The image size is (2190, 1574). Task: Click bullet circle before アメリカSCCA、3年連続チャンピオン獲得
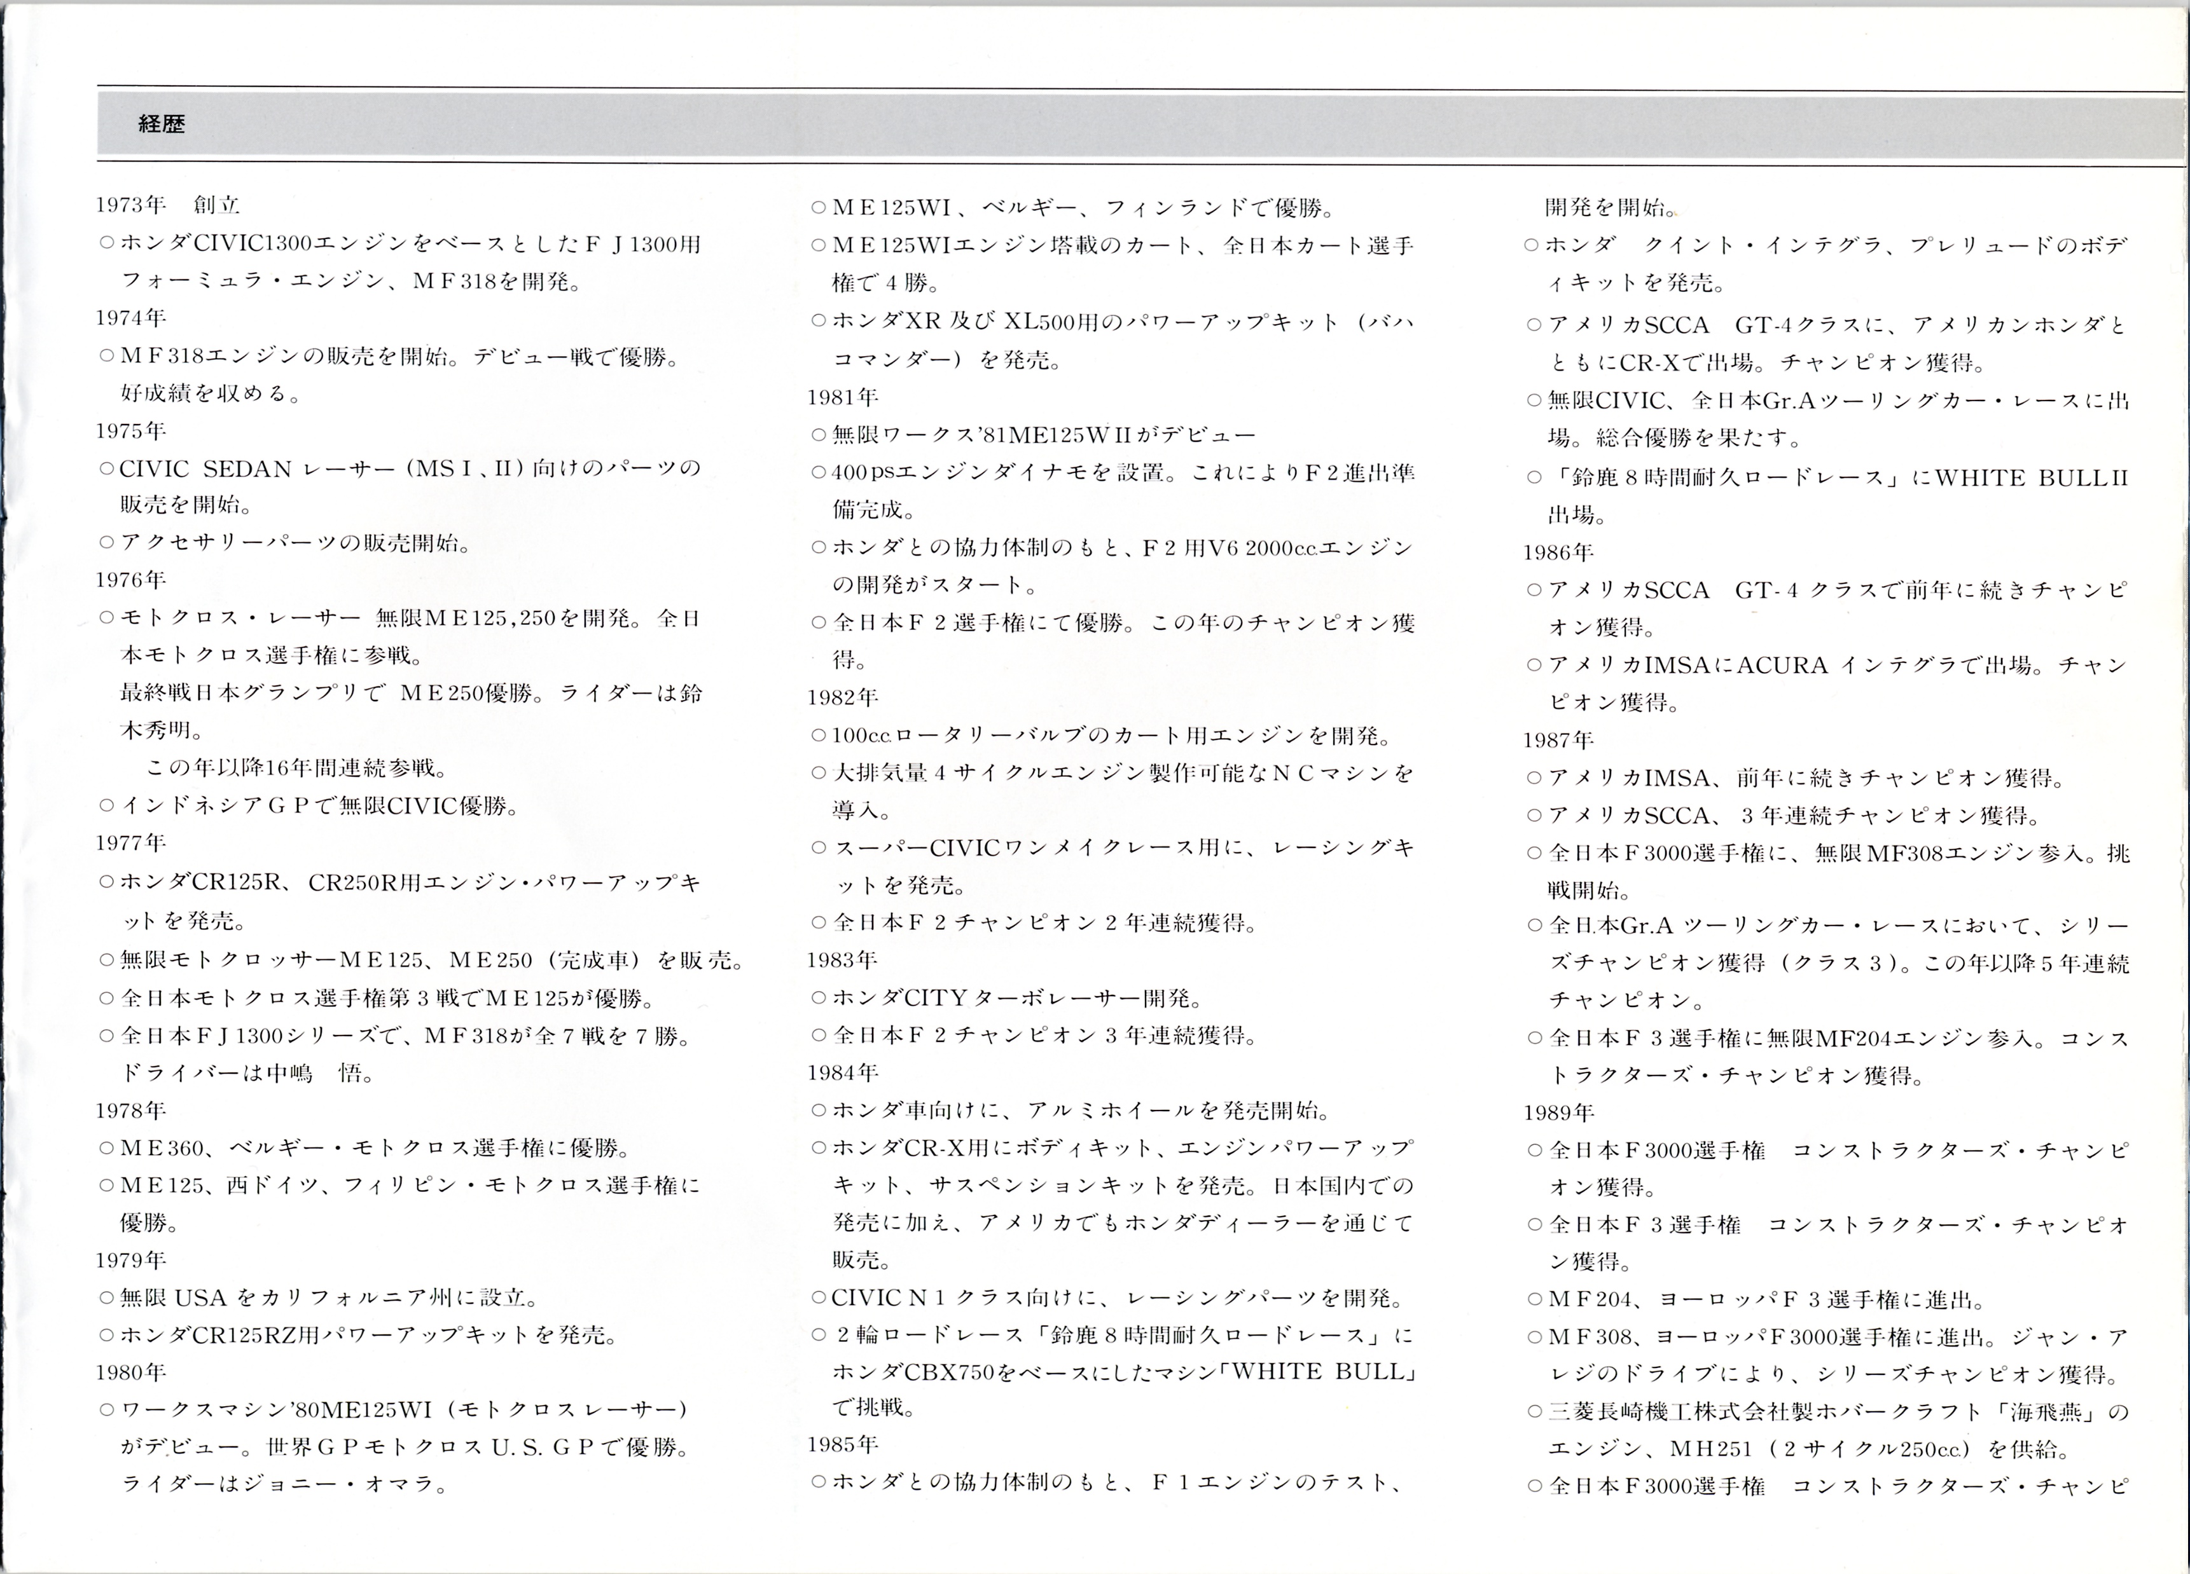point(1534,816)
